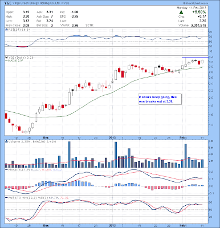Click the 'If solars keep going' annotation box
The image size is (220, 228).
coord(160,99)
